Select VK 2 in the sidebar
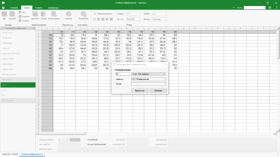 coord(18,90)
